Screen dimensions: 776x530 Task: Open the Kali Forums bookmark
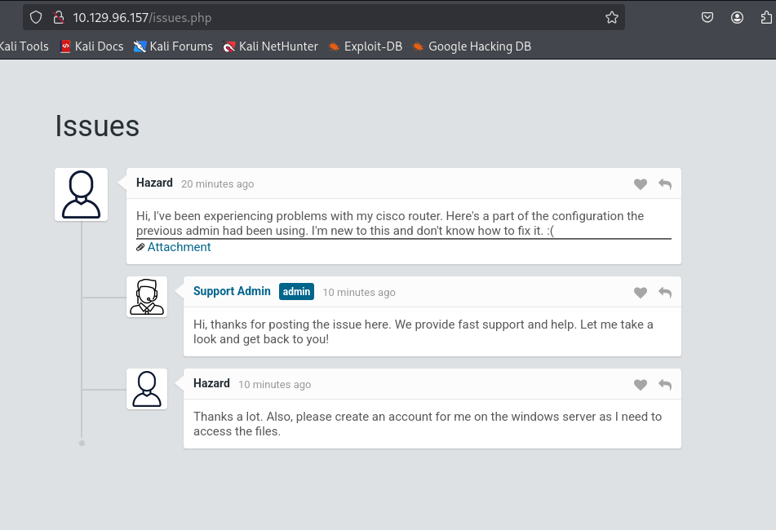pos(173,46)
